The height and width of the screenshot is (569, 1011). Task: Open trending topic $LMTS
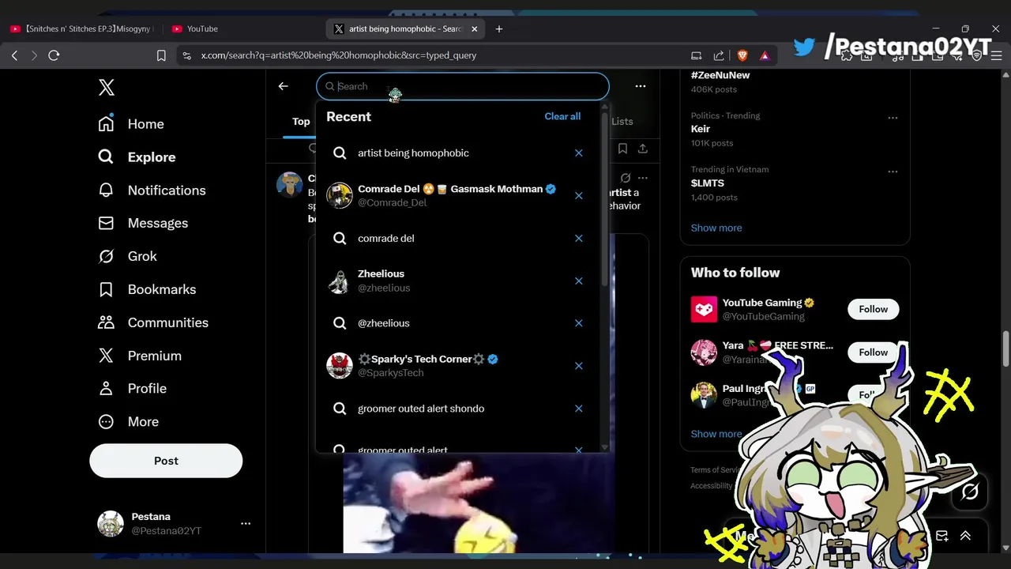pos(708,183)
